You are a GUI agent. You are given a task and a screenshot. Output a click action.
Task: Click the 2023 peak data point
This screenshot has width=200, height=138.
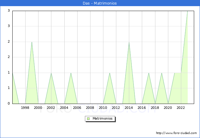click(x=187, y=11)
